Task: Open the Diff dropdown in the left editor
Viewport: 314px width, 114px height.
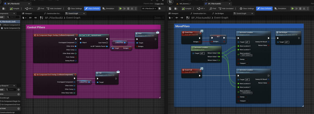Action: [30, 9]
